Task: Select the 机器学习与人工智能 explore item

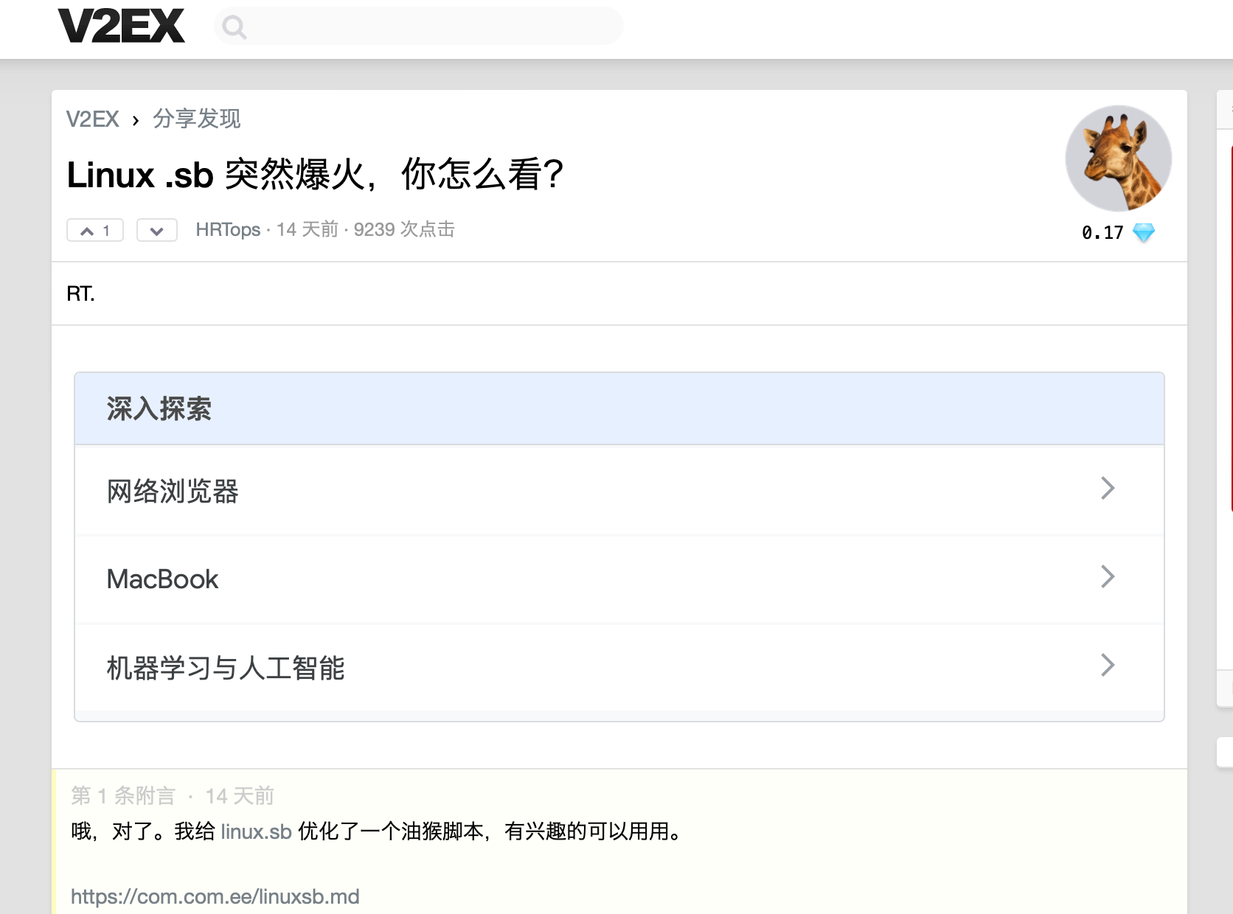Action: coord(619,668)
